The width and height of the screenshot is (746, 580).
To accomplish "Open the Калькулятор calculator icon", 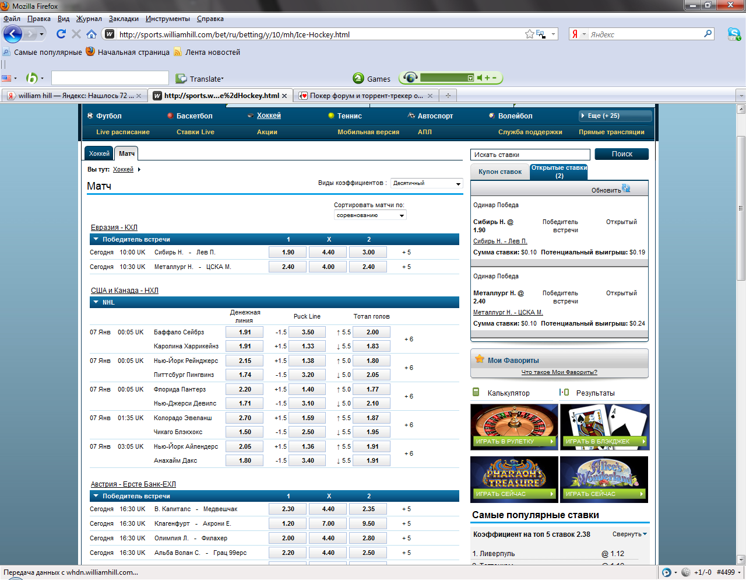I will [476, 392].
